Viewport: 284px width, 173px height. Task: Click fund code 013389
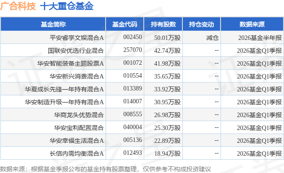click(x=133, y=88)
